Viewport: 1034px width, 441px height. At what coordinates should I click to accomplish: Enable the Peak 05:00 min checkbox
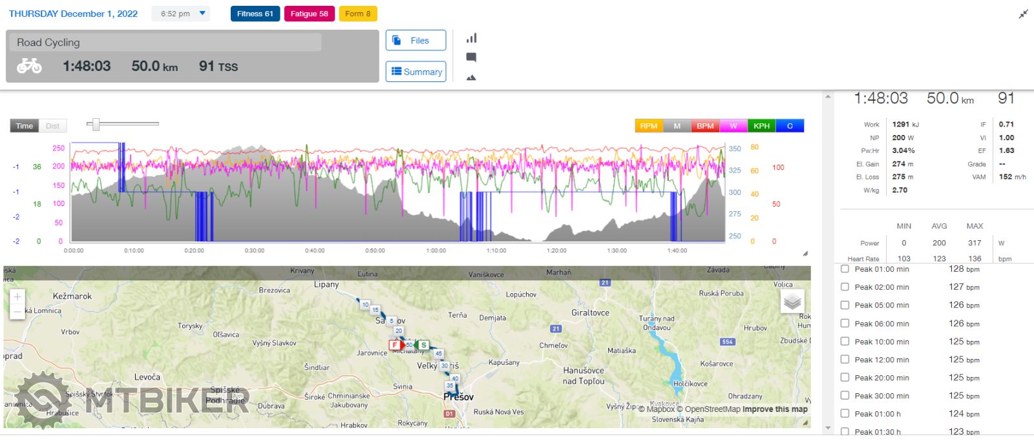[845, 305]
